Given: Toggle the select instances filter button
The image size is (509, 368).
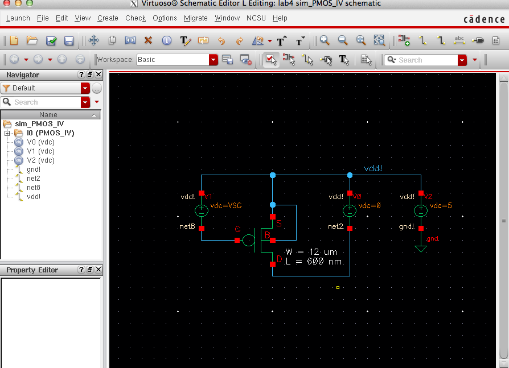Looking at the screenshot, I should click(x=289, y=59).
